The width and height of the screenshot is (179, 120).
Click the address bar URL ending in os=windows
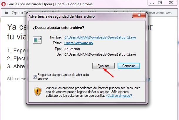tap(160, 13)
